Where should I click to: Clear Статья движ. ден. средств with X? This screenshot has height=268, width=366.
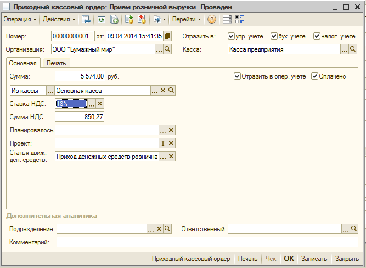(x=171, y=157)
